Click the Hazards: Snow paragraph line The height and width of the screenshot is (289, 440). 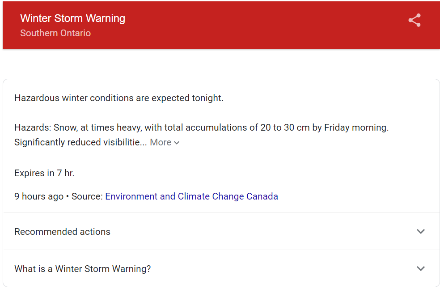(202, 127)
